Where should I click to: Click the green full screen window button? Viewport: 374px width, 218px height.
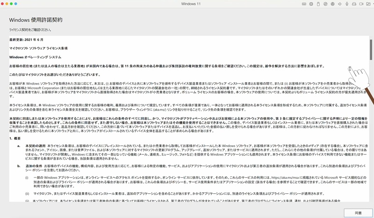tap(11, 4)
